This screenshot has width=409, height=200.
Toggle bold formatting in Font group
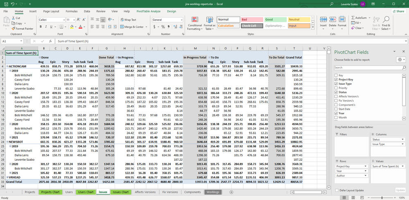tap(41, 27)
